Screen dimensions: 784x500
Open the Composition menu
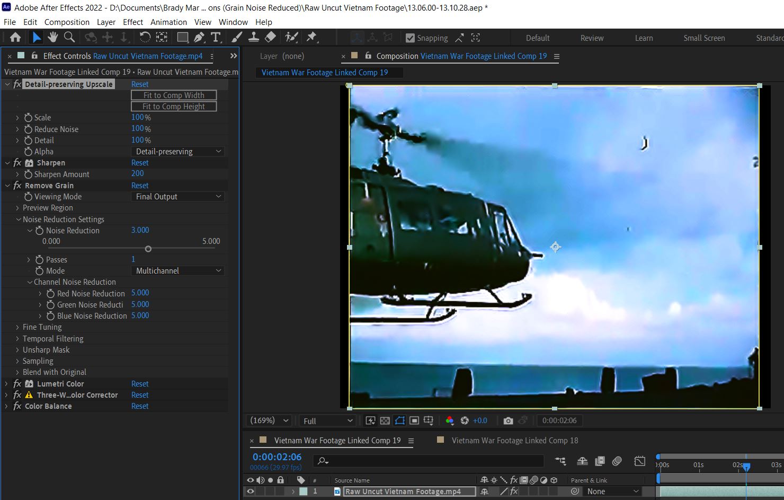tap(67, 22)
